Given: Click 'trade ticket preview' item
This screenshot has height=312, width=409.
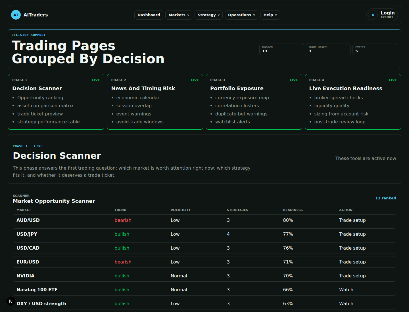Looking at the screenshot, I should point(40,114).
